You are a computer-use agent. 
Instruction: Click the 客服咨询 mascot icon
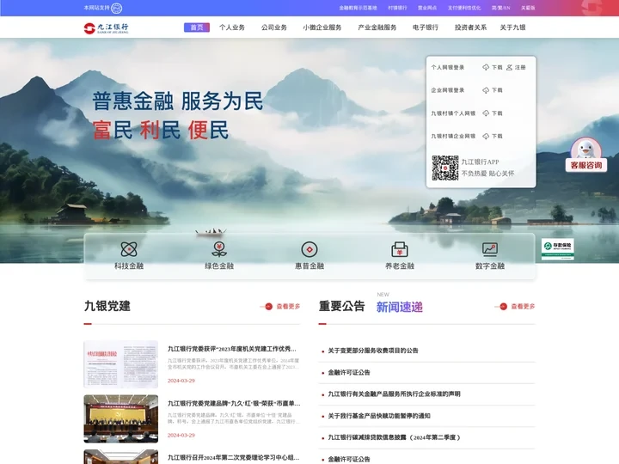coord(586,155)
